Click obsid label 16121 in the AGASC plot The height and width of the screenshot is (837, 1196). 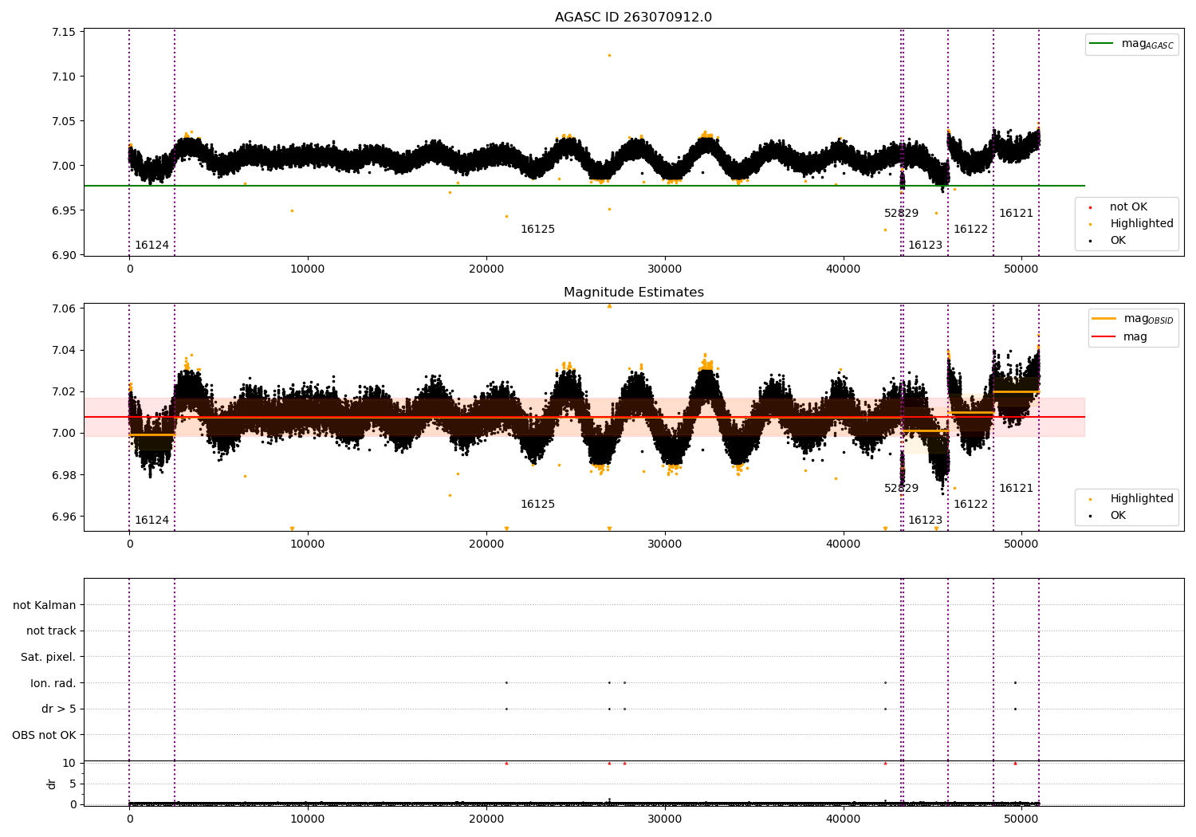(x=1016, y=214)
